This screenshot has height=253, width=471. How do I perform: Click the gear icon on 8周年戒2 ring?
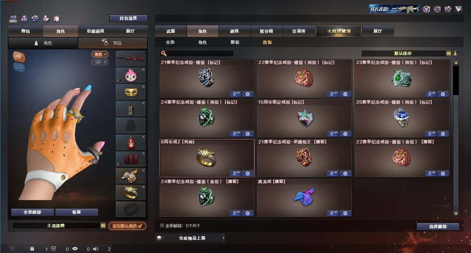(x=248, y=173)
